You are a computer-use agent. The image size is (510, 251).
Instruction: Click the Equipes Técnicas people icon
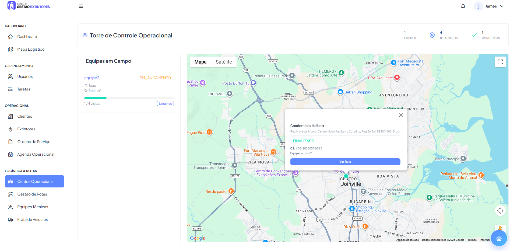(10, 207)
